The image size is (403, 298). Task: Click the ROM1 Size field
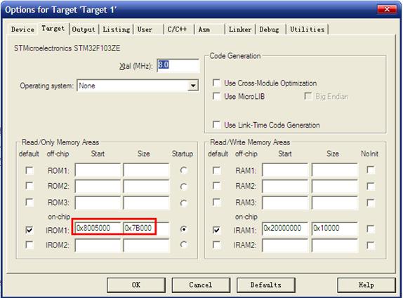click(146, 170)
